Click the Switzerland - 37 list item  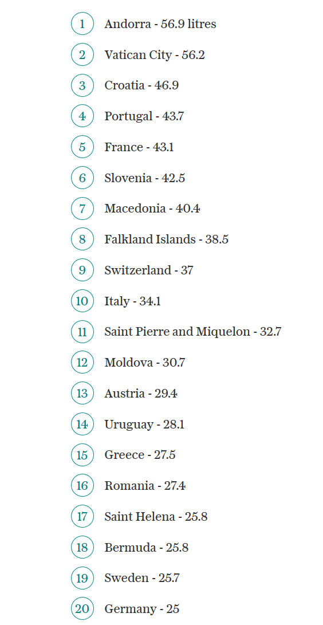pos(149,270)
